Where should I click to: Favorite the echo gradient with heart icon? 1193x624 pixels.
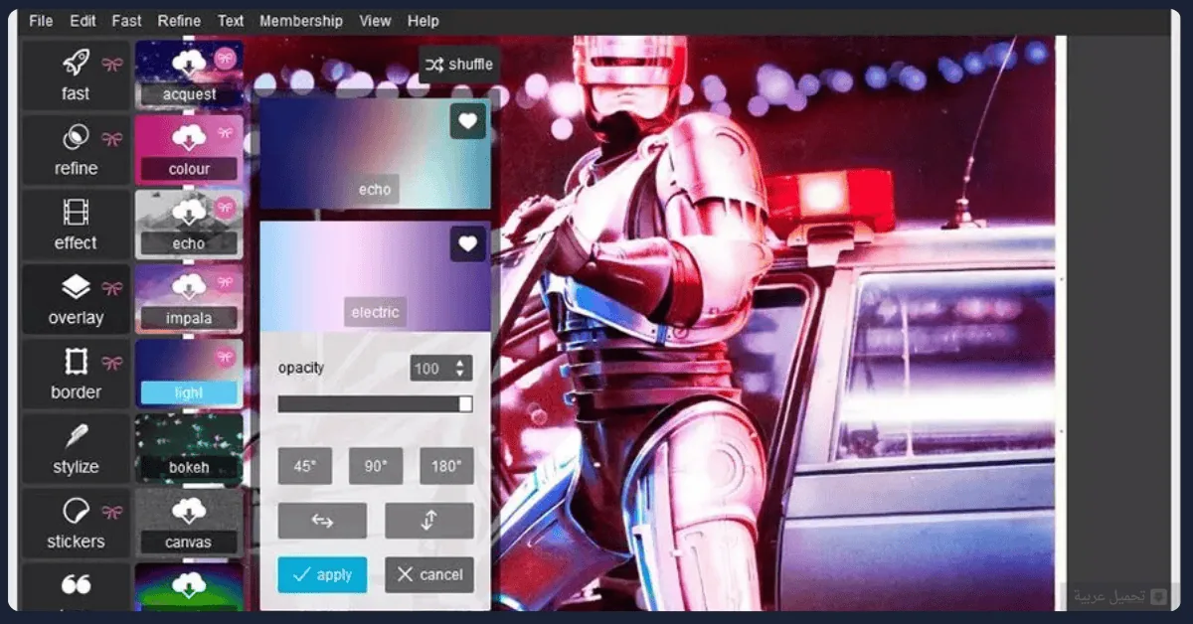(x=468, y=121)
